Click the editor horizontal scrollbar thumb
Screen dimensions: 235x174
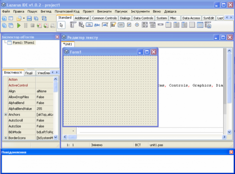click(x=72, y=137)
